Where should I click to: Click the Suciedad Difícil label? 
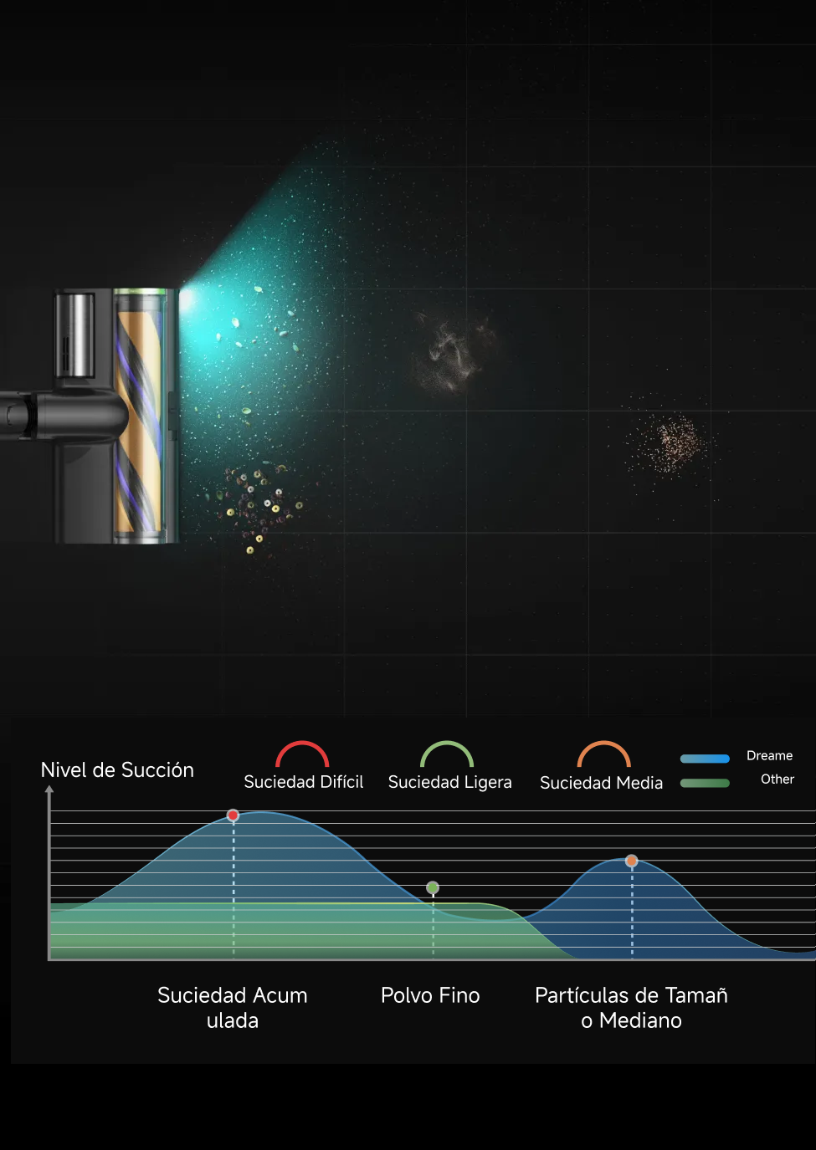(303, 782)
